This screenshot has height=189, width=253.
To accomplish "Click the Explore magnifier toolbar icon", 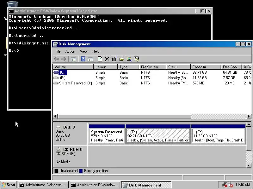I will click(129, 59).
